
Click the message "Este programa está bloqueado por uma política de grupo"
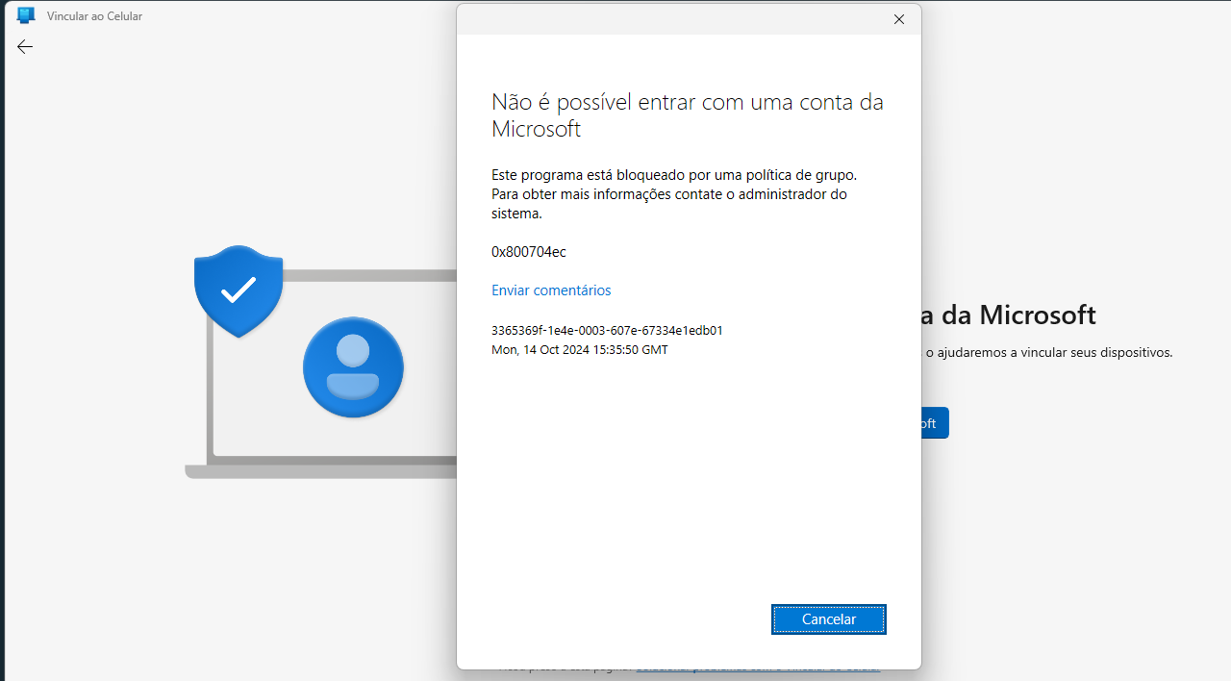pos(674,175)
